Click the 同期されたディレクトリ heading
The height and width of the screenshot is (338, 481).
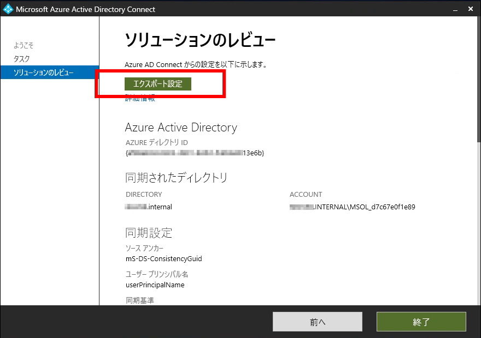coord(176,177)
